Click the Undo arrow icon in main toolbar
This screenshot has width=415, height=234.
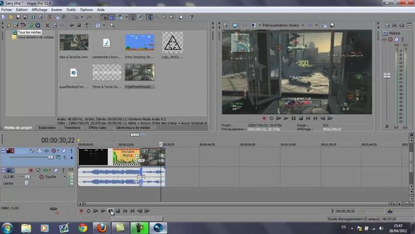(75, 18)
